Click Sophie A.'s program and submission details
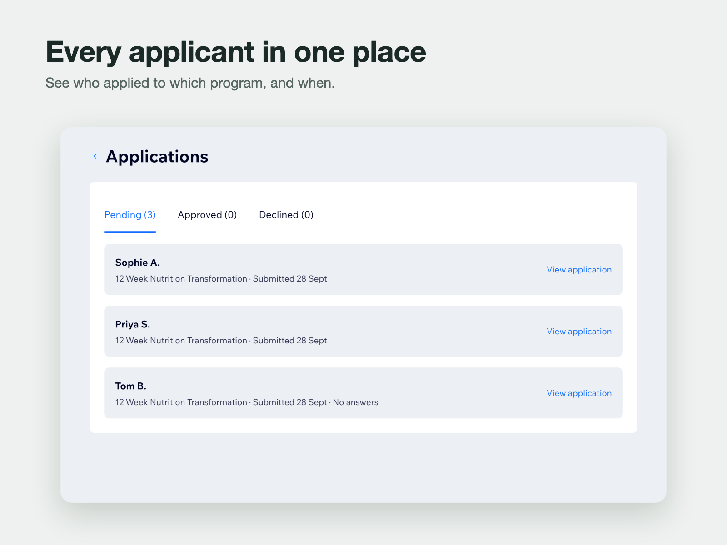The image size is (727, 545). tap(221, 279)
